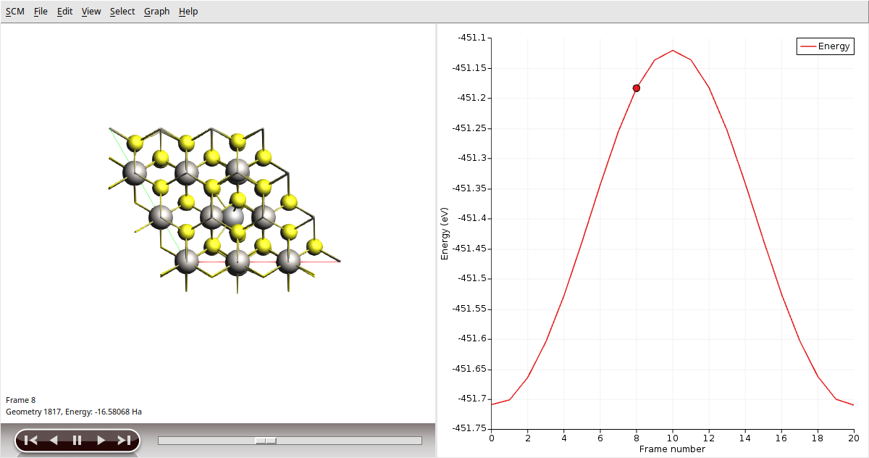Image resolution: width=869 pixels, height=458 pixels.
Task: Select the light-colored atom in the structure center
Action: [x=234, y=216]
